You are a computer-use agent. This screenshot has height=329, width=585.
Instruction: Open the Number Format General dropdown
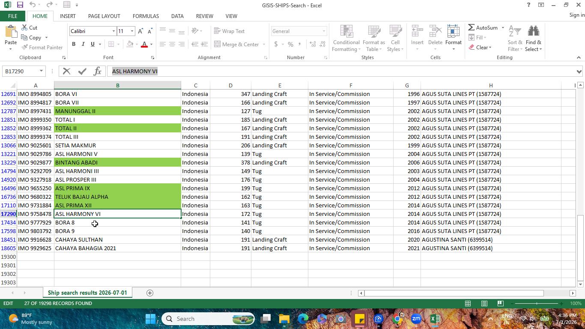(x=324, y=31)
